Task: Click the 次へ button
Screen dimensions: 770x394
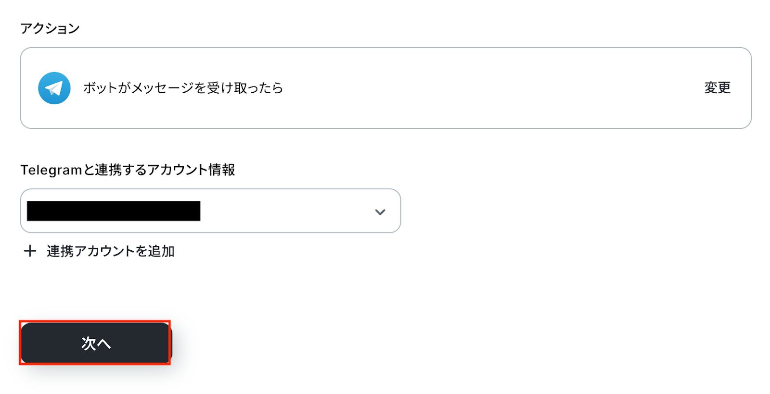Action: (x=95, y=343)
